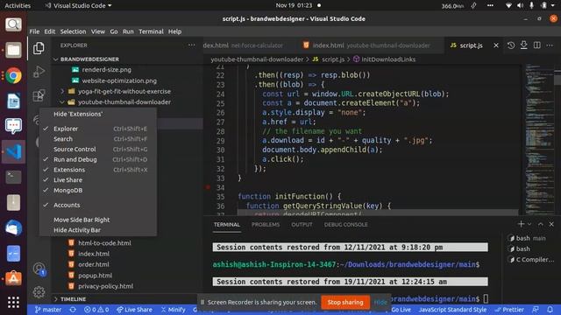Toggle Accounts in the context menu

(97, 205)
